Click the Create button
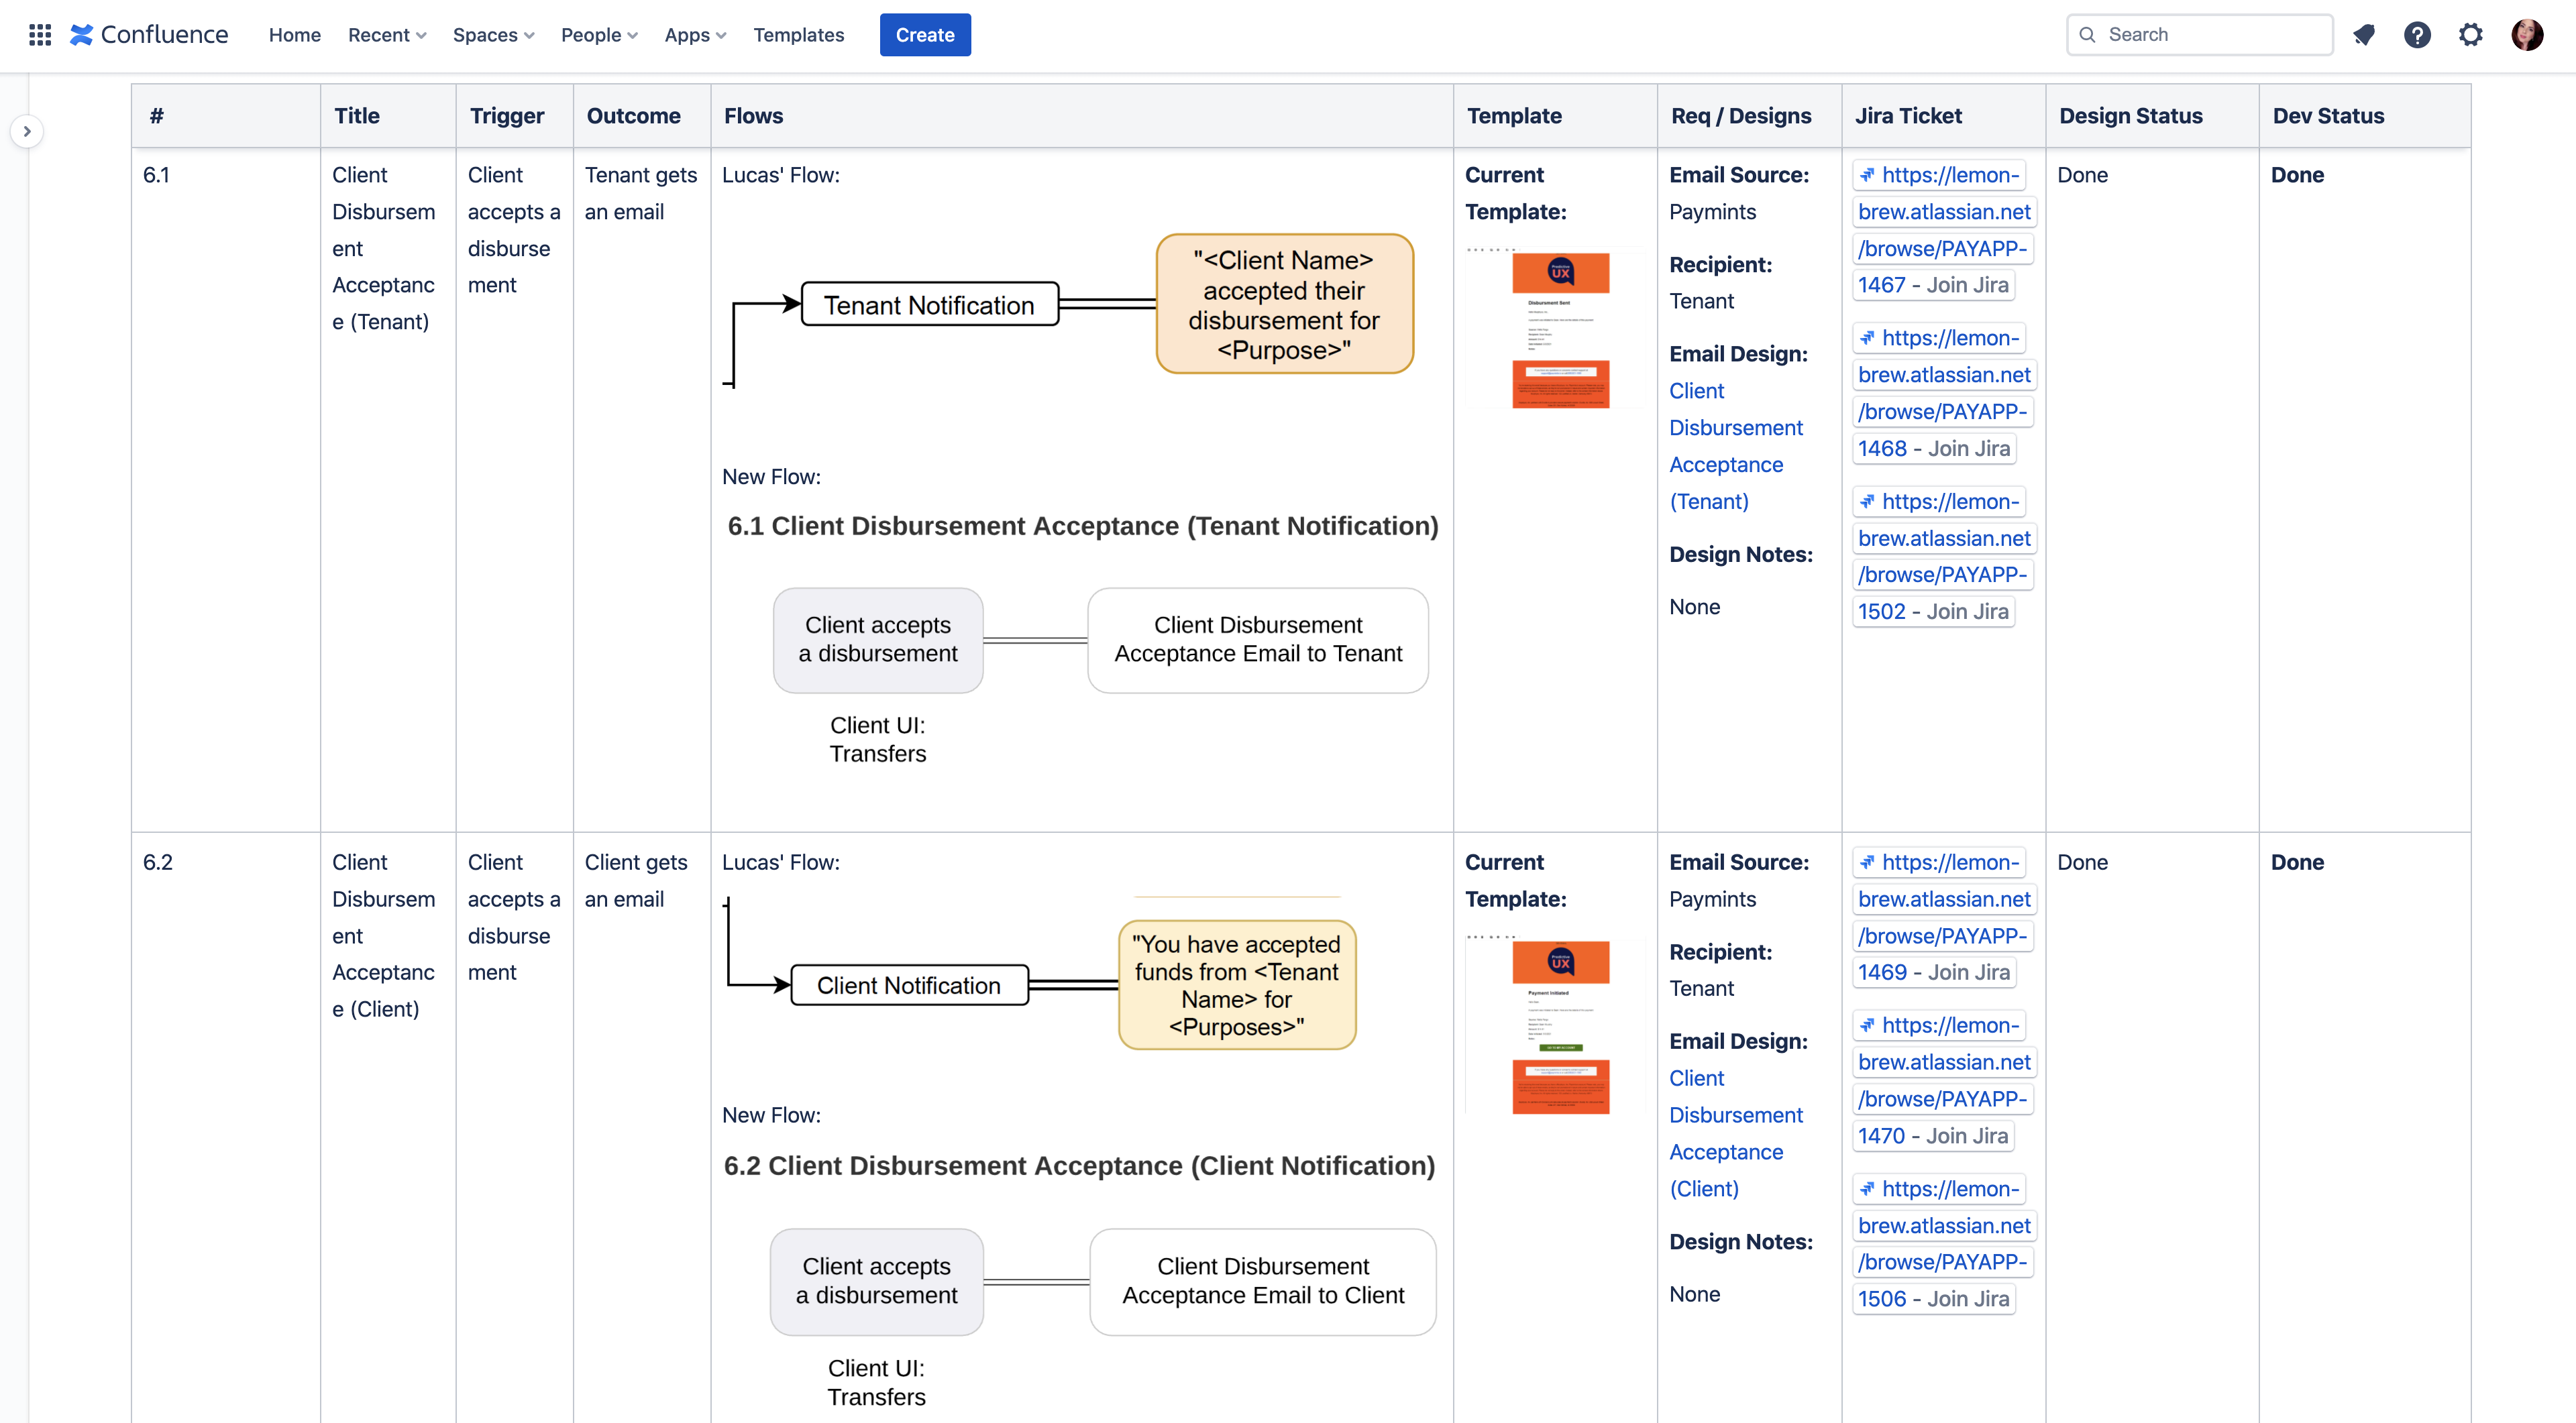 point(924,35)
